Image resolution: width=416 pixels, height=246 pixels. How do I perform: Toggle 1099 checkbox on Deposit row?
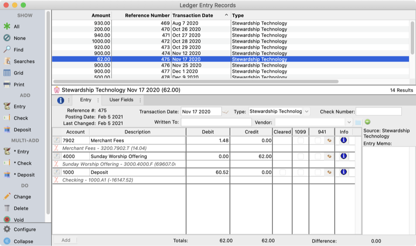[300, 172]
